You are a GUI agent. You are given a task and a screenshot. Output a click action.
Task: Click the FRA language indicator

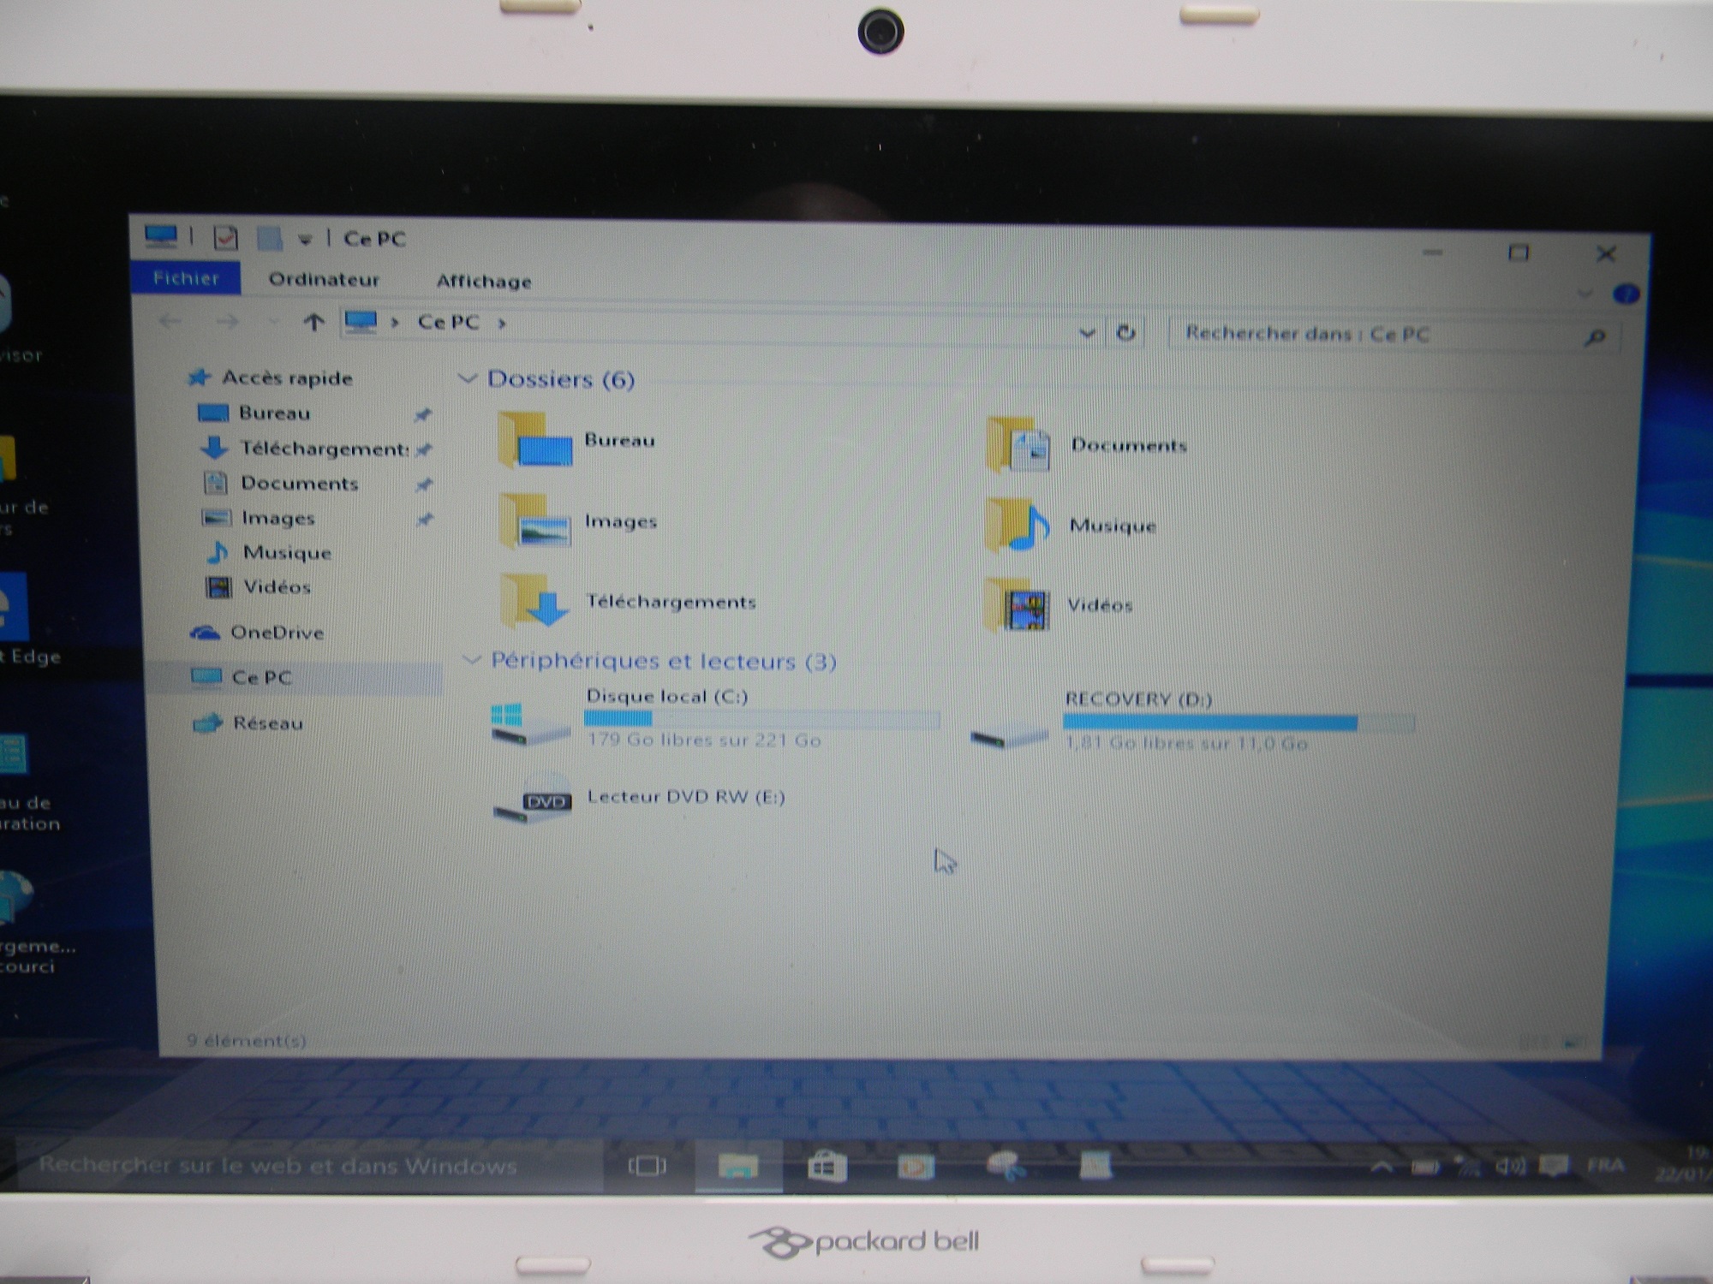(x=1606, y=1165)
